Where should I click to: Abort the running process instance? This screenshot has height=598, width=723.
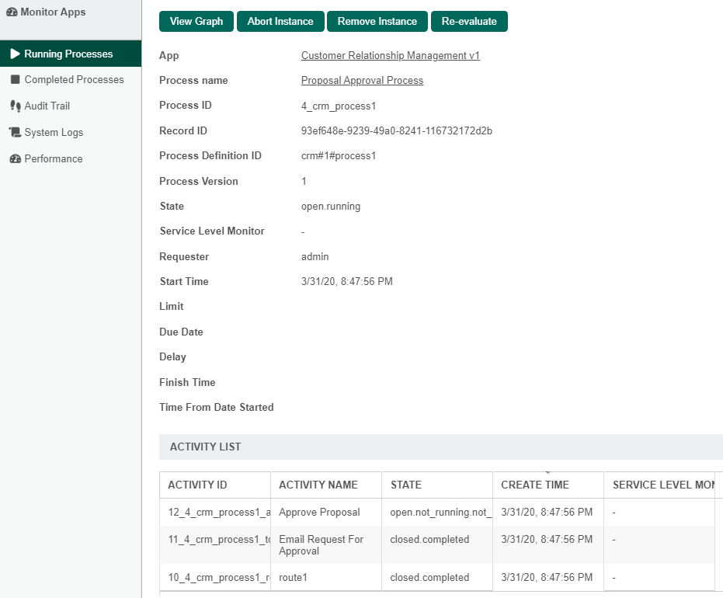(280, 22)
